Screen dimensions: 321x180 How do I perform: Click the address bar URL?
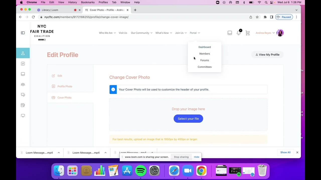click(86, 17)
